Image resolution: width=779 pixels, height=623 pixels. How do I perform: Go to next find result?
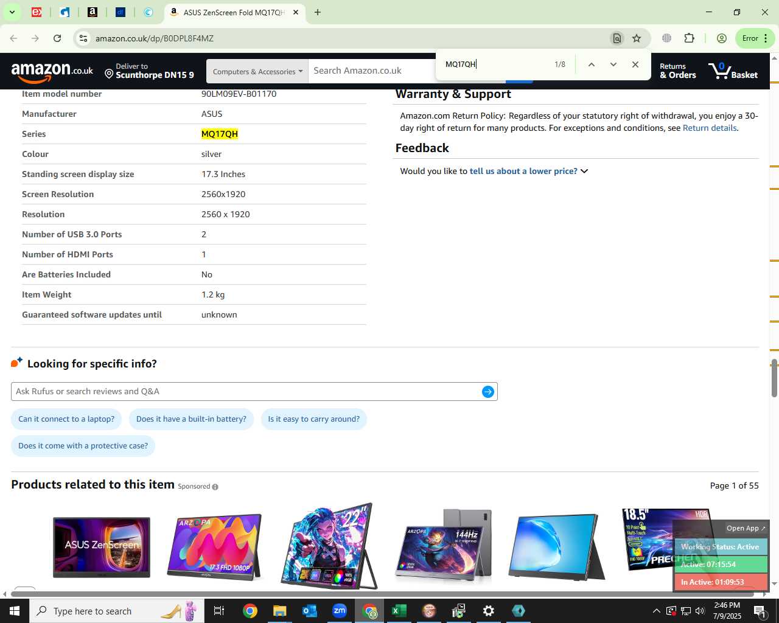(x=613, y=64)
